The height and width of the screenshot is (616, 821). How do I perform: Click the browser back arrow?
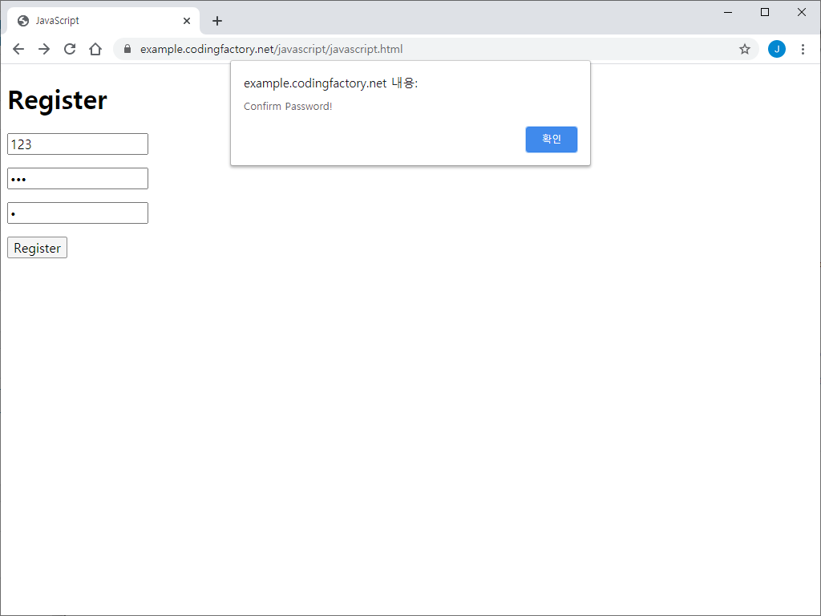coord(18,49)
